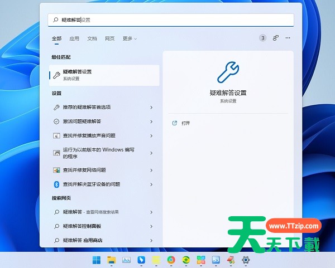
Task: Expand the arrow for 查找并修复网络问题
Action: (151, 170)
